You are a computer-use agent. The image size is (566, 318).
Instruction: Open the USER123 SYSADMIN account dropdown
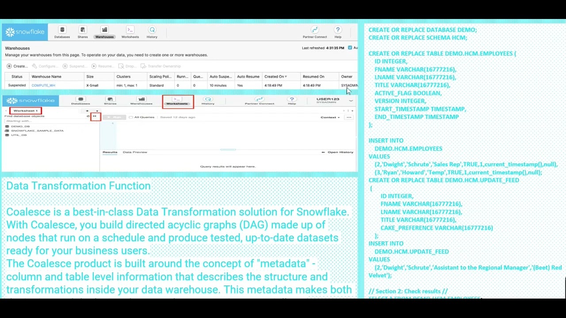point(334,101)
